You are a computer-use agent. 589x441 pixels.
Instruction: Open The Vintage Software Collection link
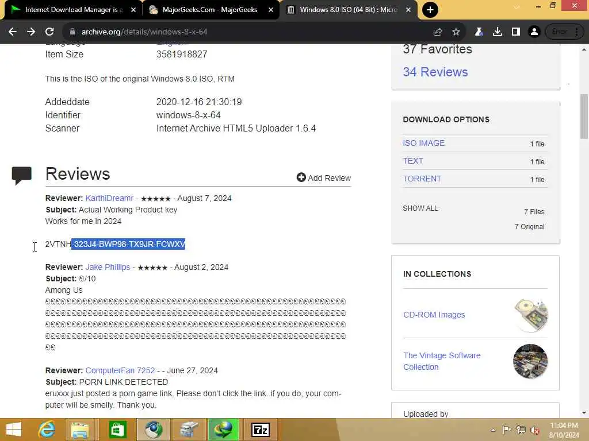442,361
